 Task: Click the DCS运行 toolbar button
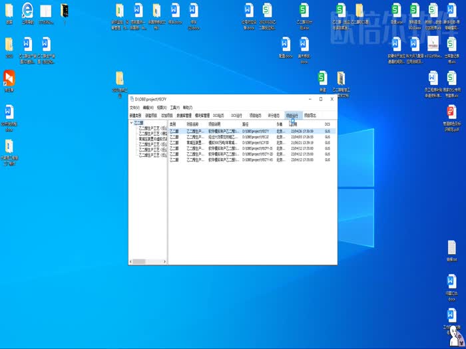point(236,115)
